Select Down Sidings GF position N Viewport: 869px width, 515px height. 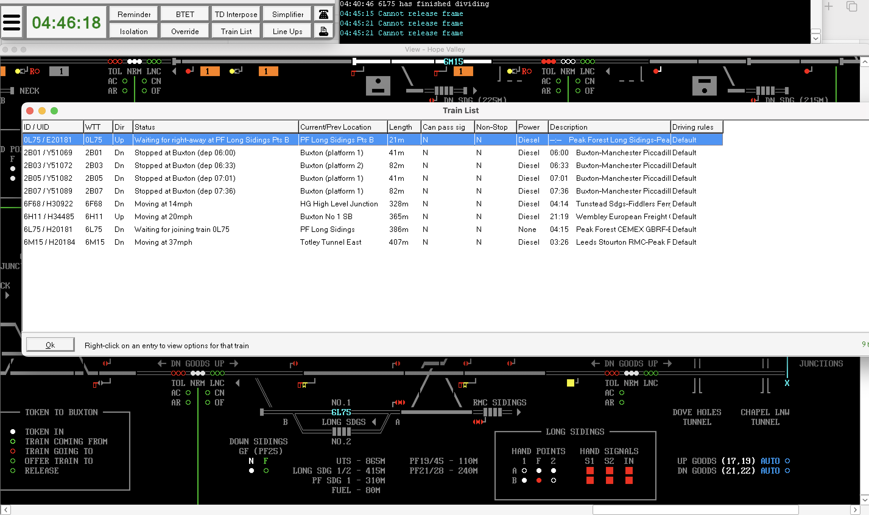(x=252, y=471)
